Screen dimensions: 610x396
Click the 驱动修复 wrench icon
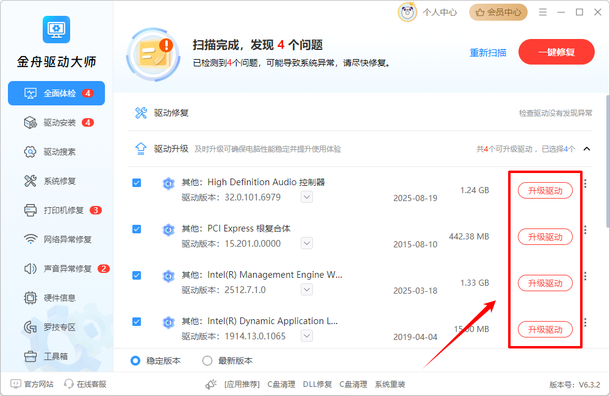[x=141, y=113]
